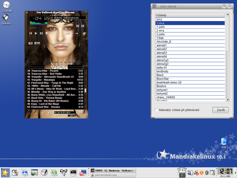Click the XMMS lightning bolt logo
The image size is (237, 178).
click(84, 33)
